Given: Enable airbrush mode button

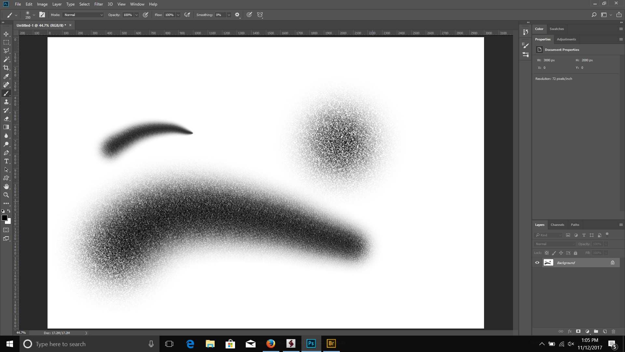Looking at the screenshot, I should click(x=187, y=15).
